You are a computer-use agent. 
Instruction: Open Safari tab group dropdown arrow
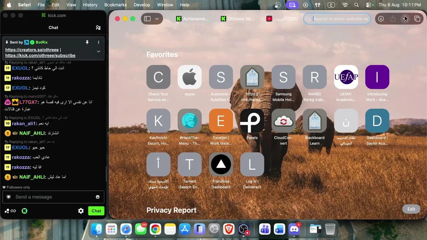click(x=157, y=19)
